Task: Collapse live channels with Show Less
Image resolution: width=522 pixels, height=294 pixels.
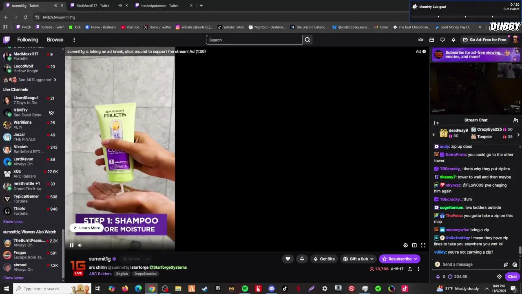Action: [x=13, y=222]
